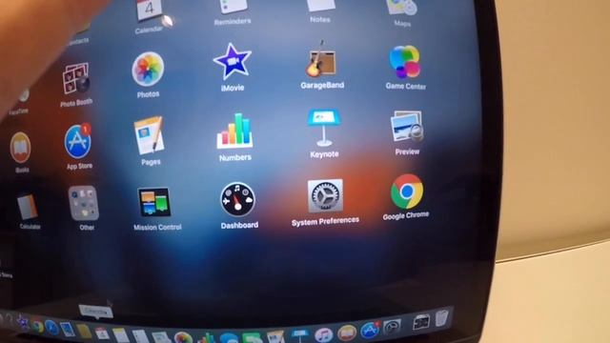Open Dashboard
Screen dimensions: 610x343
[237, 200]
